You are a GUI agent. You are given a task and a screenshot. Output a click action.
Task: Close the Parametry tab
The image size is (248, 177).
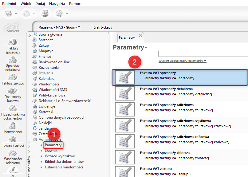[140, 36]
